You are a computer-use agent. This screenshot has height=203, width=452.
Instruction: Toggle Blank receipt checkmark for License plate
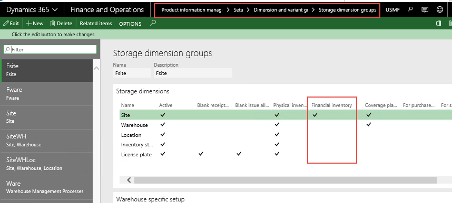[x=201, y=154]
